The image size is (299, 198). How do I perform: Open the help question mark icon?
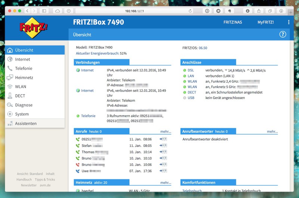[x=283, y=34]
